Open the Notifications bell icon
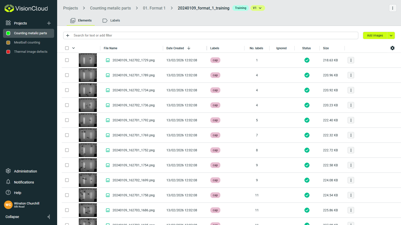This screenshot has height=225, width=401. [x=8, y=182]
